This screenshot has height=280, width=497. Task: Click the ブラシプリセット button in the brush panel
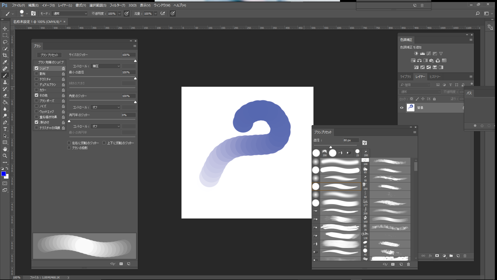(x=49, y=55)
